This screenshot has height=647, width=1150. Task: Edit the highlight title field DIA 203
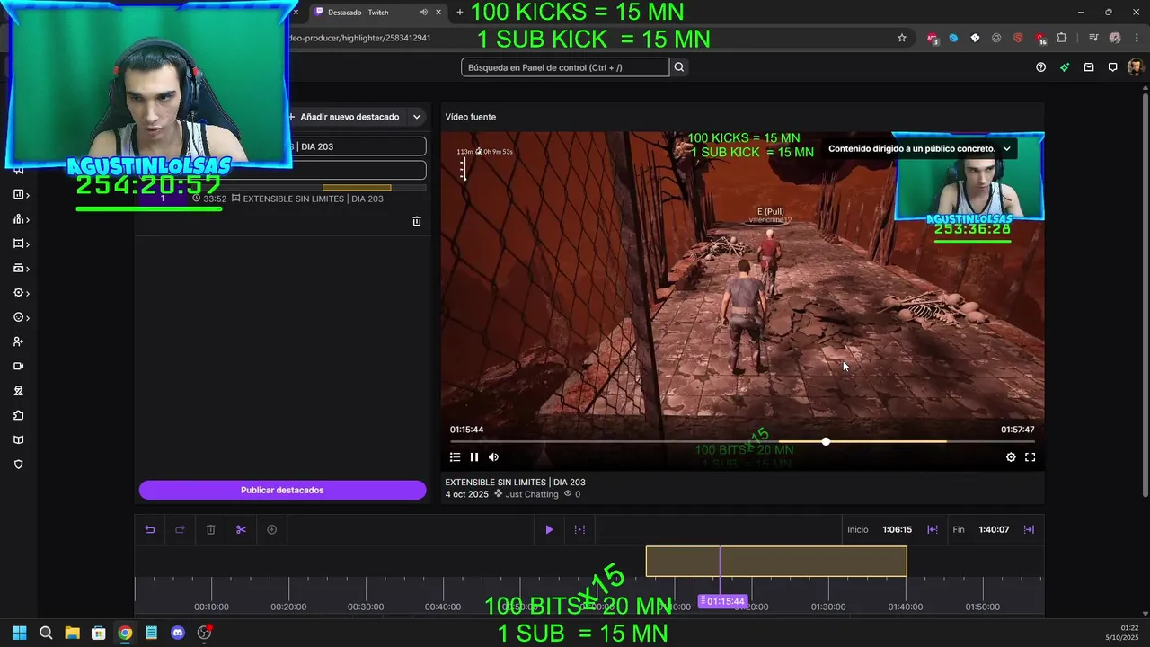click(358, 146)
